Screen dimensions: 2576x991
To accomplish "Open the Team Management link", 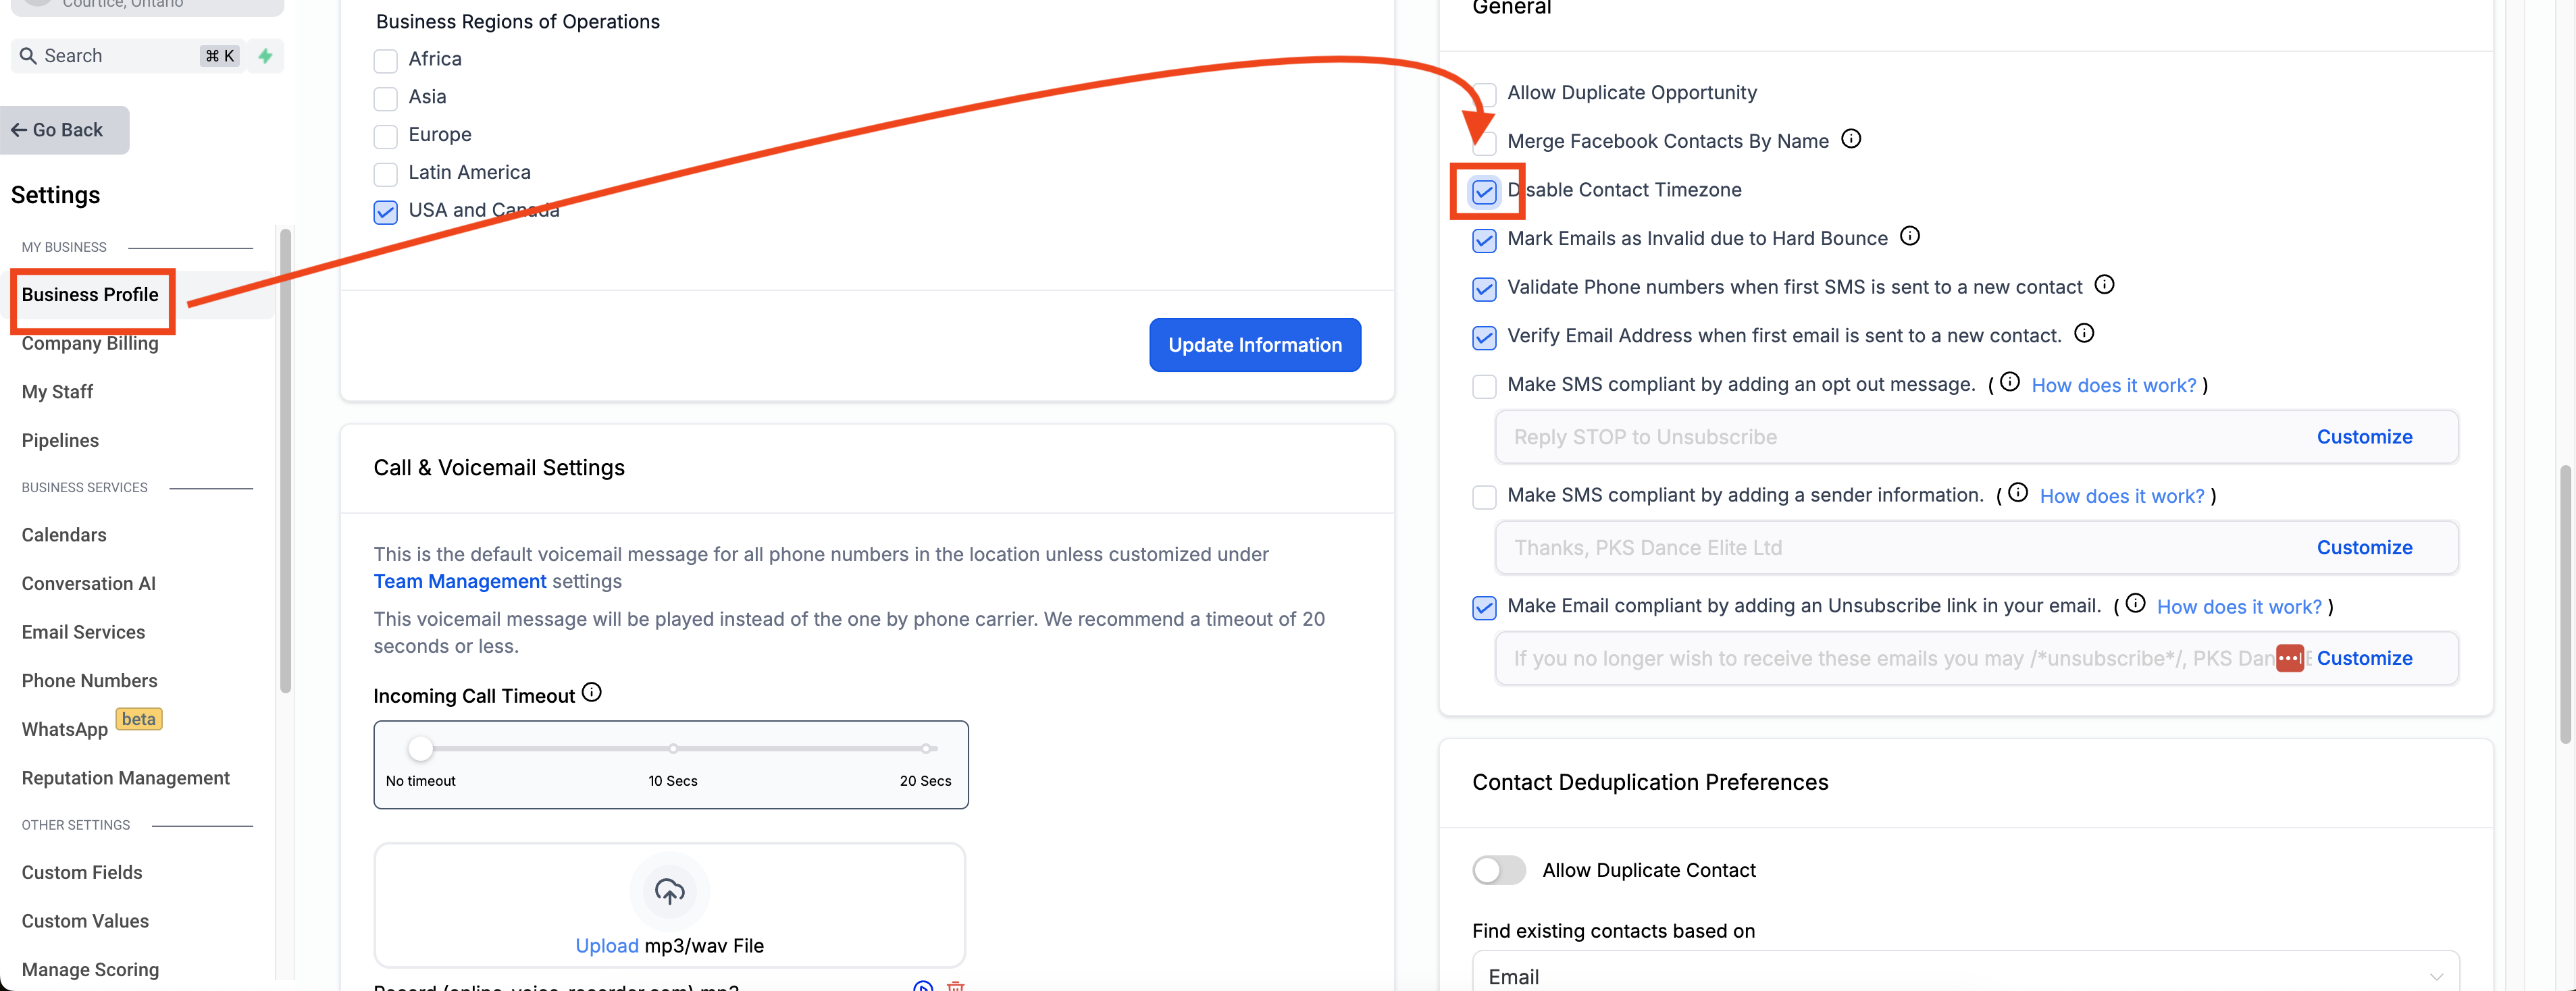I will (x=460, y=581).
